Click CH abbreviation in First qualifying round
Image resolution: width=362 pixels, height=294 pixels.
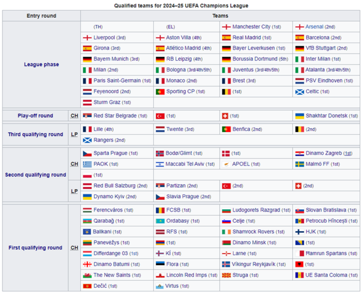point(74,248)
